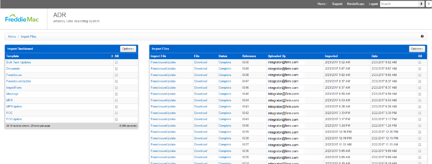
Task: Sort by Date column header
Action: 374,56
